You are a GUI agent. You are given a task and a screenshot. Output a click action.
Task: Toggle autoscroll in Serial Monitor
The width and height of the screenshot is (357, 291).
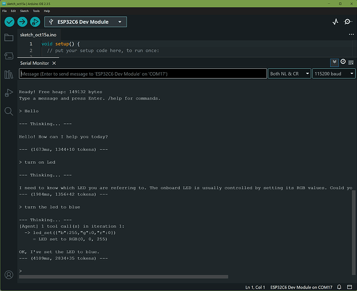click(334, 62)
